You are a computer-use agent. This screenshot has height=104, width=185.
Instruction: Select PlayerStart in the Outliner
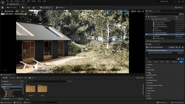158,30
